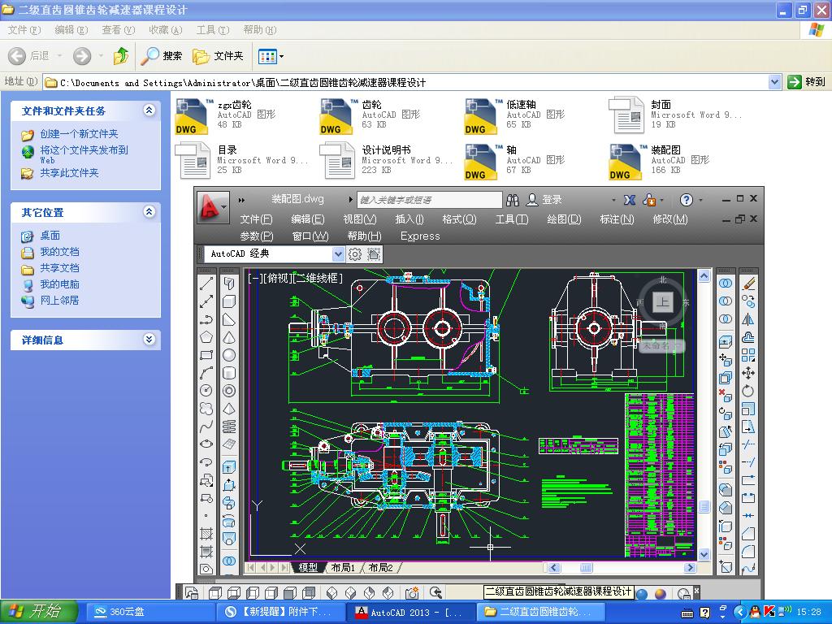Click the 文件夹 button in Explorer toolbar
Image resolution: width=832 pixels, height=624 pixels.
(219, 56)
